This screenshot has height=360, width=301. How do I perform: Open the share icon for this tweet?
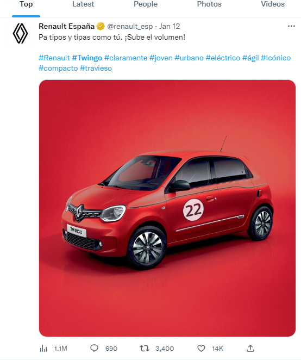[250, 348]
